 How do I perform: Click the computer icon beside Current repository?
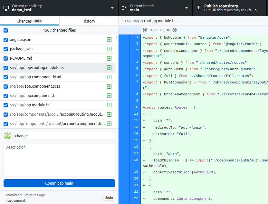tap(6, 8)
